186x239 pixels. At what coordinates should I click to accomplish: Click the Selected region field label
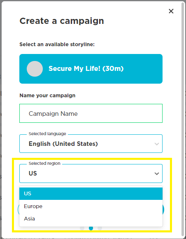[44, 164]
